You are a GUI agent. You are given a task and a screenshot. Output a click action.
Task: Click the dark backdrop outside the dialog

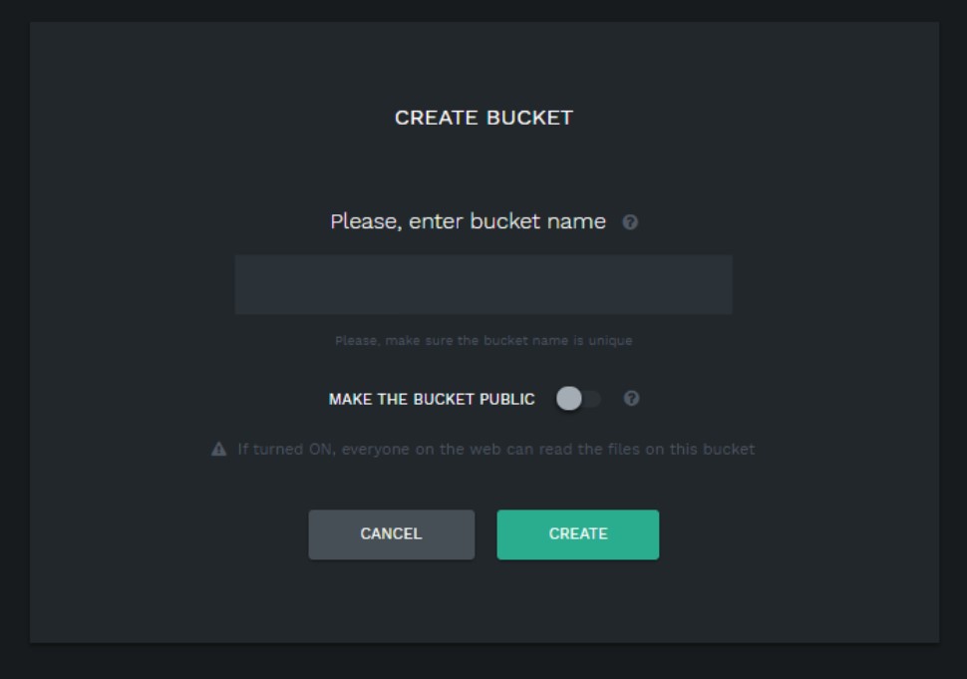click(x=14, y=339)
